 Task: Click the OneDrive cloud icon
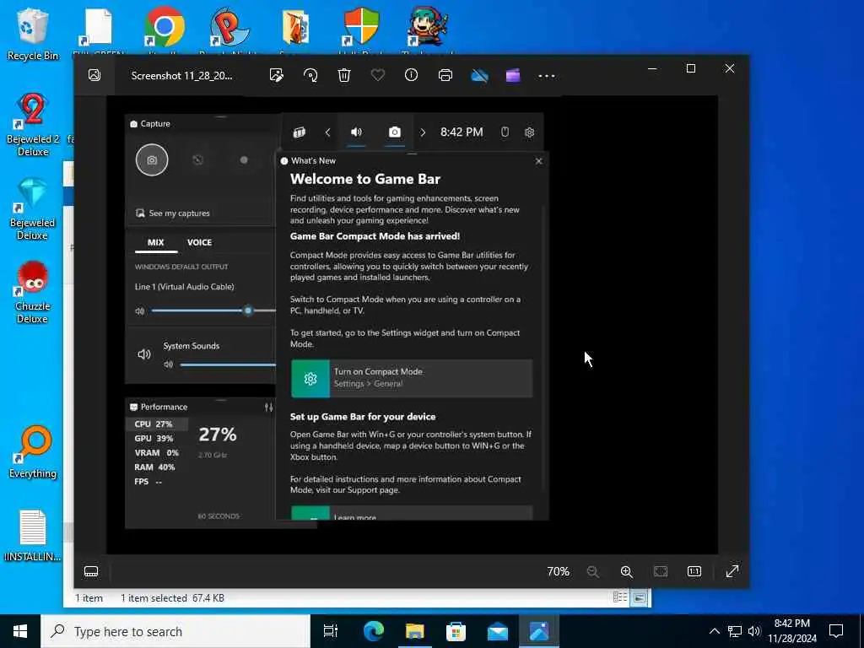479,75
